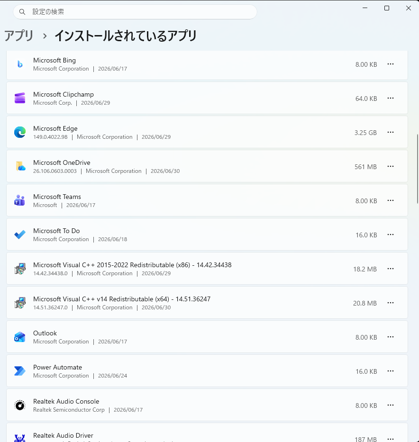The height and width of the screenshot is (442, 419).
Task: Click the search magnifier icon
Action: tap(22, 12)
